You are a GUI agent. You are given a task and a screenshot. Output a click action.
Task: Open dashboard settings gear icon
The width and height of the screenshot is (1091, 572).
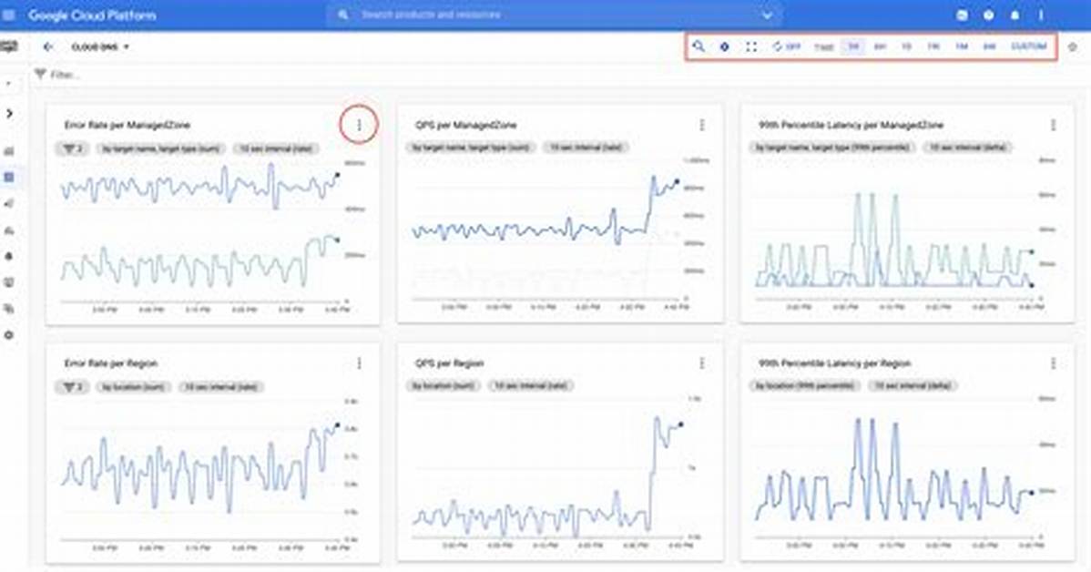tap(1072, 47)
